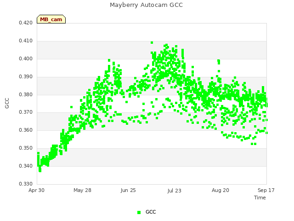294x221 pixels.
Task: Click the Time axis title
Action: click(x=260, y=198)
